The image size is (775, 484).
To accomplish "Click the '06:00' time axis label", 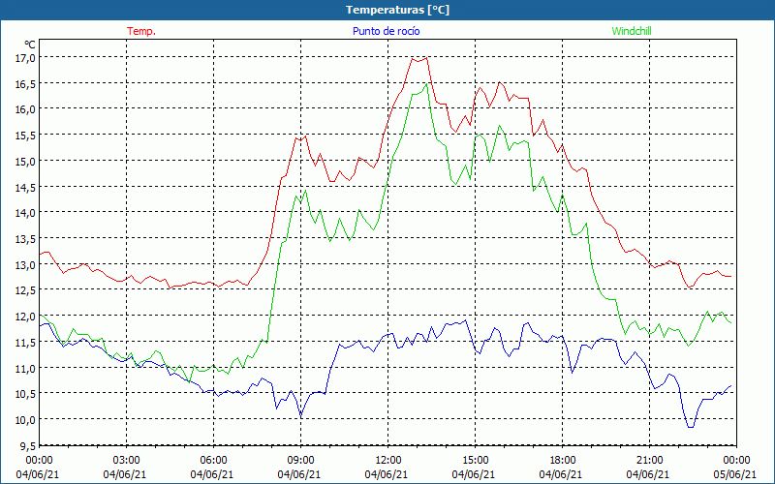I will [x=213, y=460].
